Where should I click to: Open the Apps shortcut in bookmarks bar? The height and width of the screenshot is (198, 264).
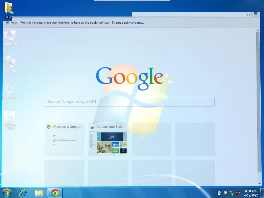pyautogui.click(x=12, y=23)
